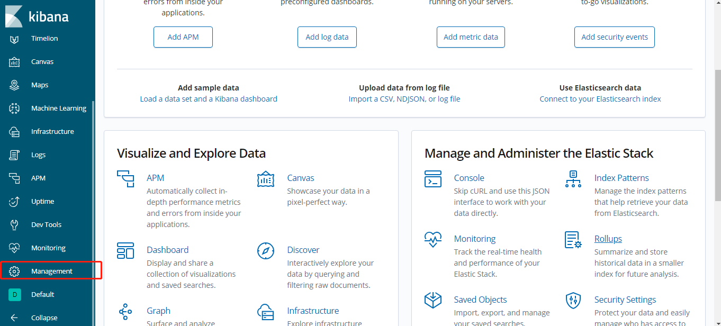Open the APM sidebar menu item

[x=38, y=178]
